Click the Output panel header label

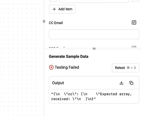(x=58, y=83)
